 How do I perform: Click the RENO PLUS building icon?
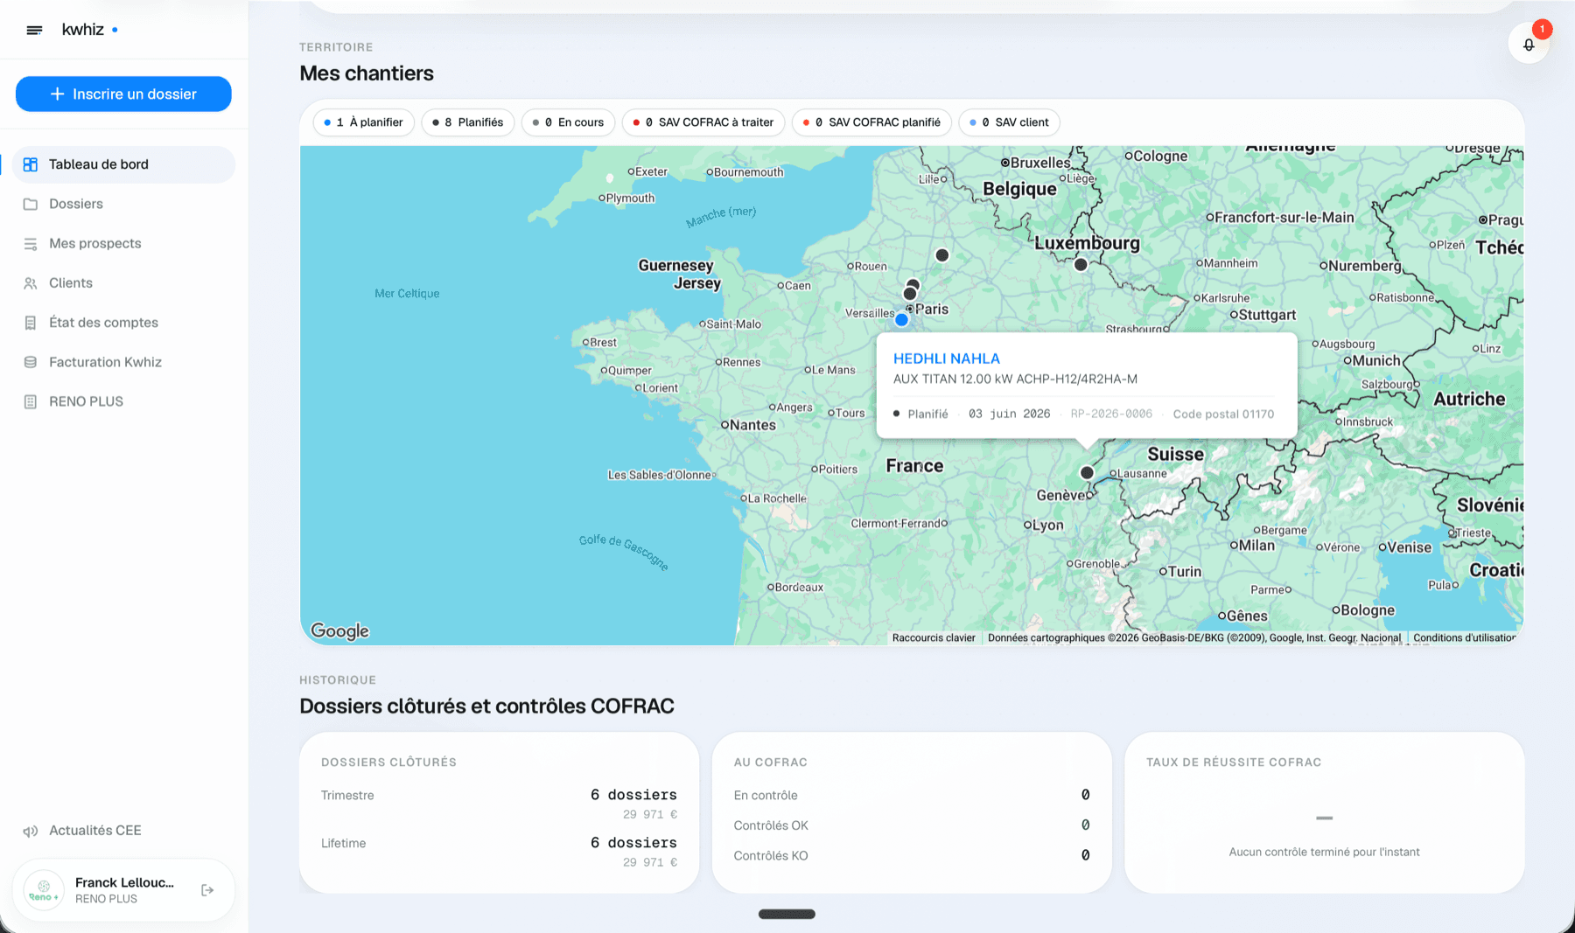31,401
